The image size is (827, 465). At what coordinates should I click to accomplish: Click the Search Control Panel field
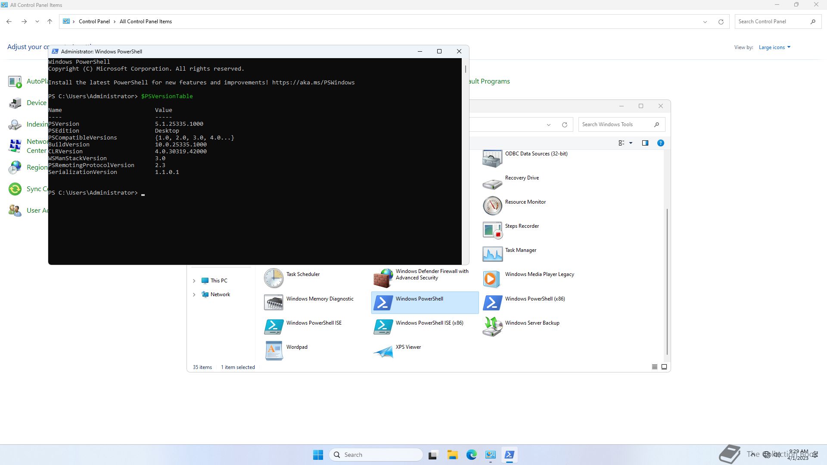[x=778, y=22]
